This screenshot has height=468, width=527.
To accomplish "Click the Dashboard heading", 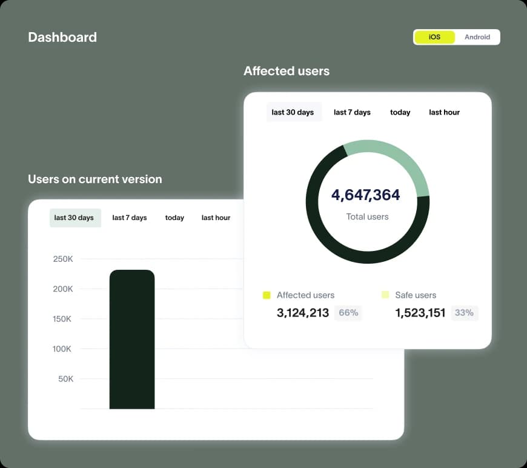I will pyautogui.click(x=62, y=37).
